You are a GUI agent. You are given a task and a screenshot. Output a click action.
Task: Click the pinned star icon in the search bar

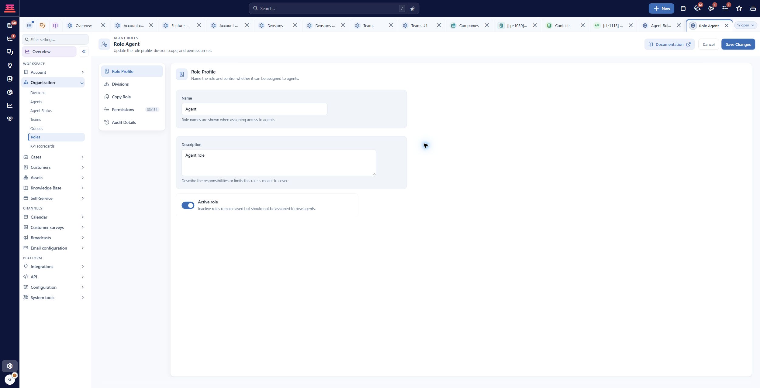point(412,9)
